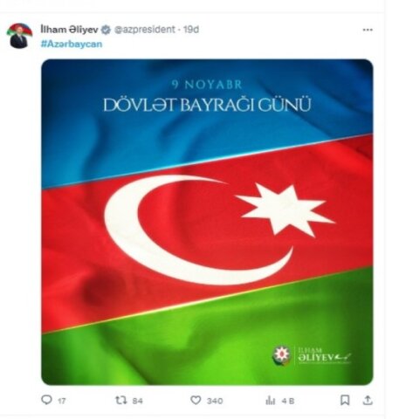Open the three-dot more options menu

(368, 30)
